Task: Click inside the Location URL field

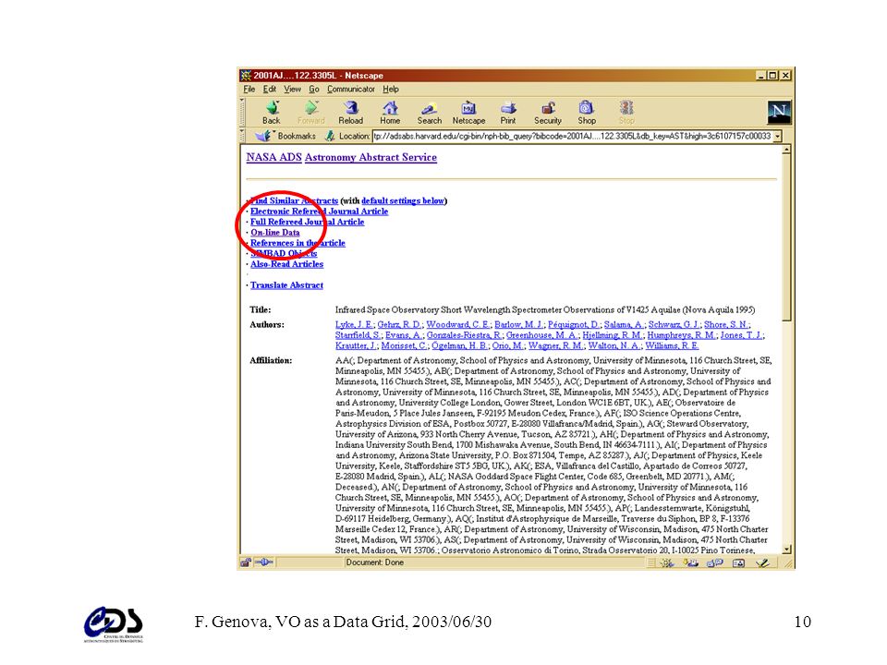Action: [x=572, y=137]
